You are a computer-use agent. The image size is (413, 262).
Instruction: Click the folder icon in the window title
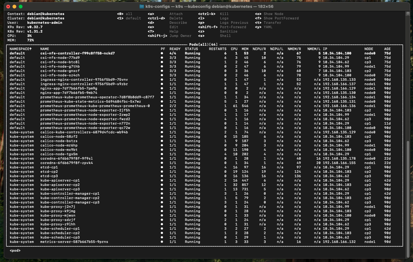[x=142, y=7]
